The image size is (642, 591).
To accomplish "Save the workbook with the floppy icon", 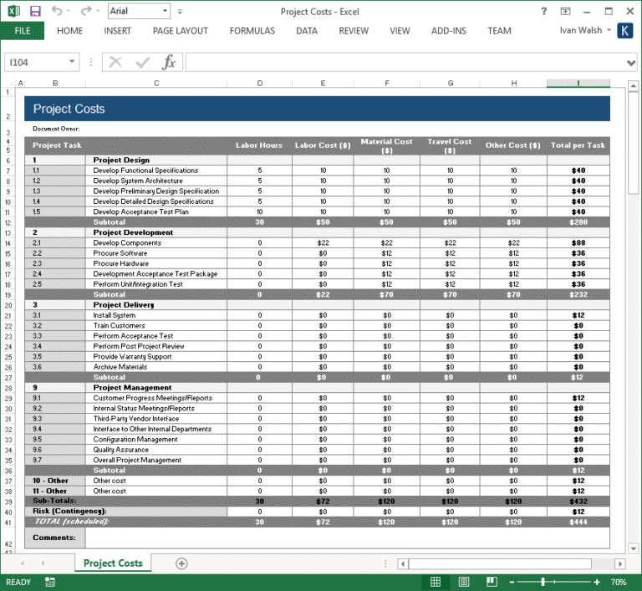I will pos(36,11).
